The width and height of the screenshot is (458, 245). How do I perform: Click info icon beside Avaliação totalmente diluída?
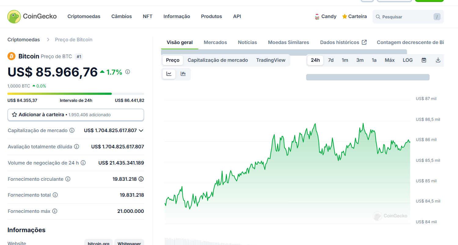(x=77, y=147)
